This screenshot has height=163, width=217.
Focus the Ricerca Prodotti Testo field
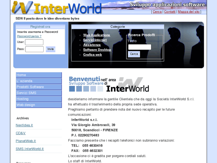point(140,47)
